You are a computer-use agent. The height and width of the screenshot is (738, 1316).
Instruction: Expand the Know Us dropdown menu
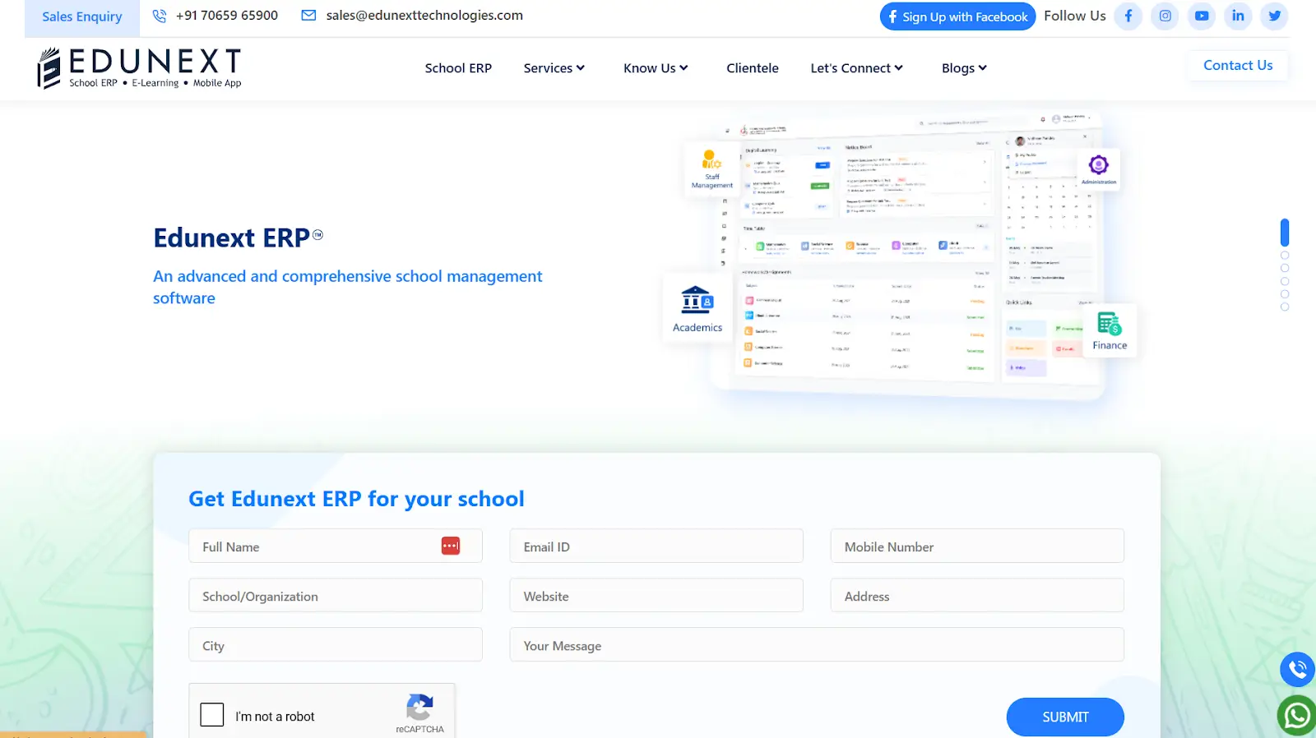656,68
